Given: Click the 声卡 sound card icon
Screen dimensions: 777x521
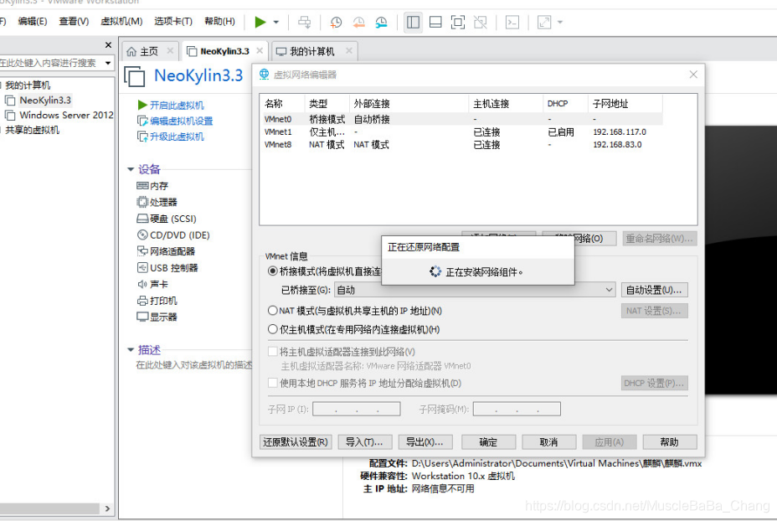Looking at the screenshot, I should click(x=142, y=284).
